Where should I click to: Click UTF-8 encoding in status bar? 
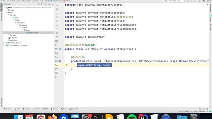pyautogui.click(x=195, y=112)
